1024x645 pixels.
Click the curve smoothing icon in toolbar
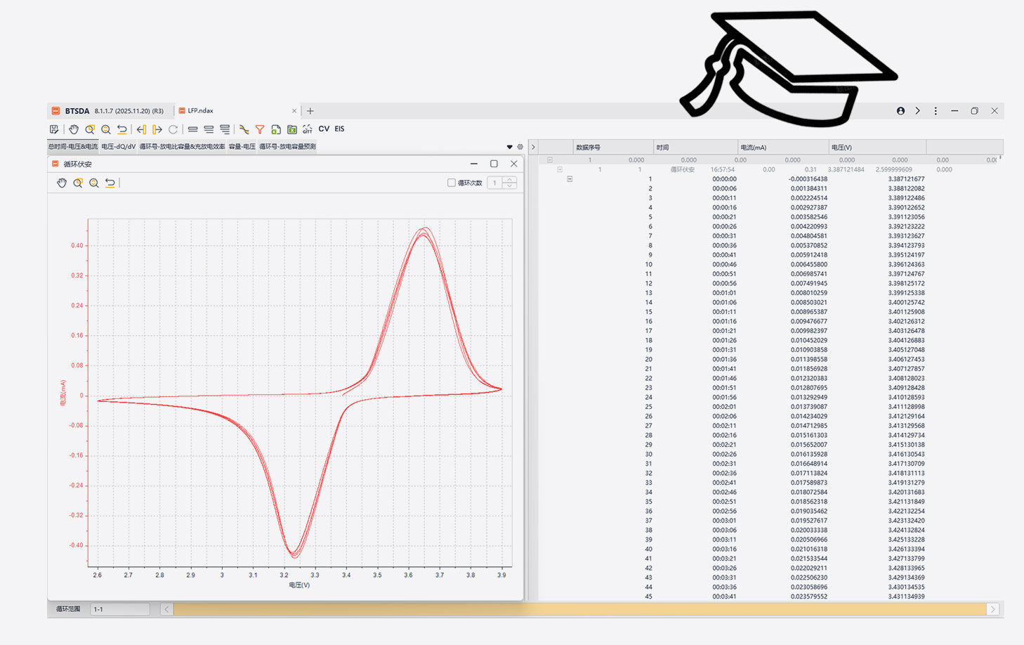click(x=244, y=129)
